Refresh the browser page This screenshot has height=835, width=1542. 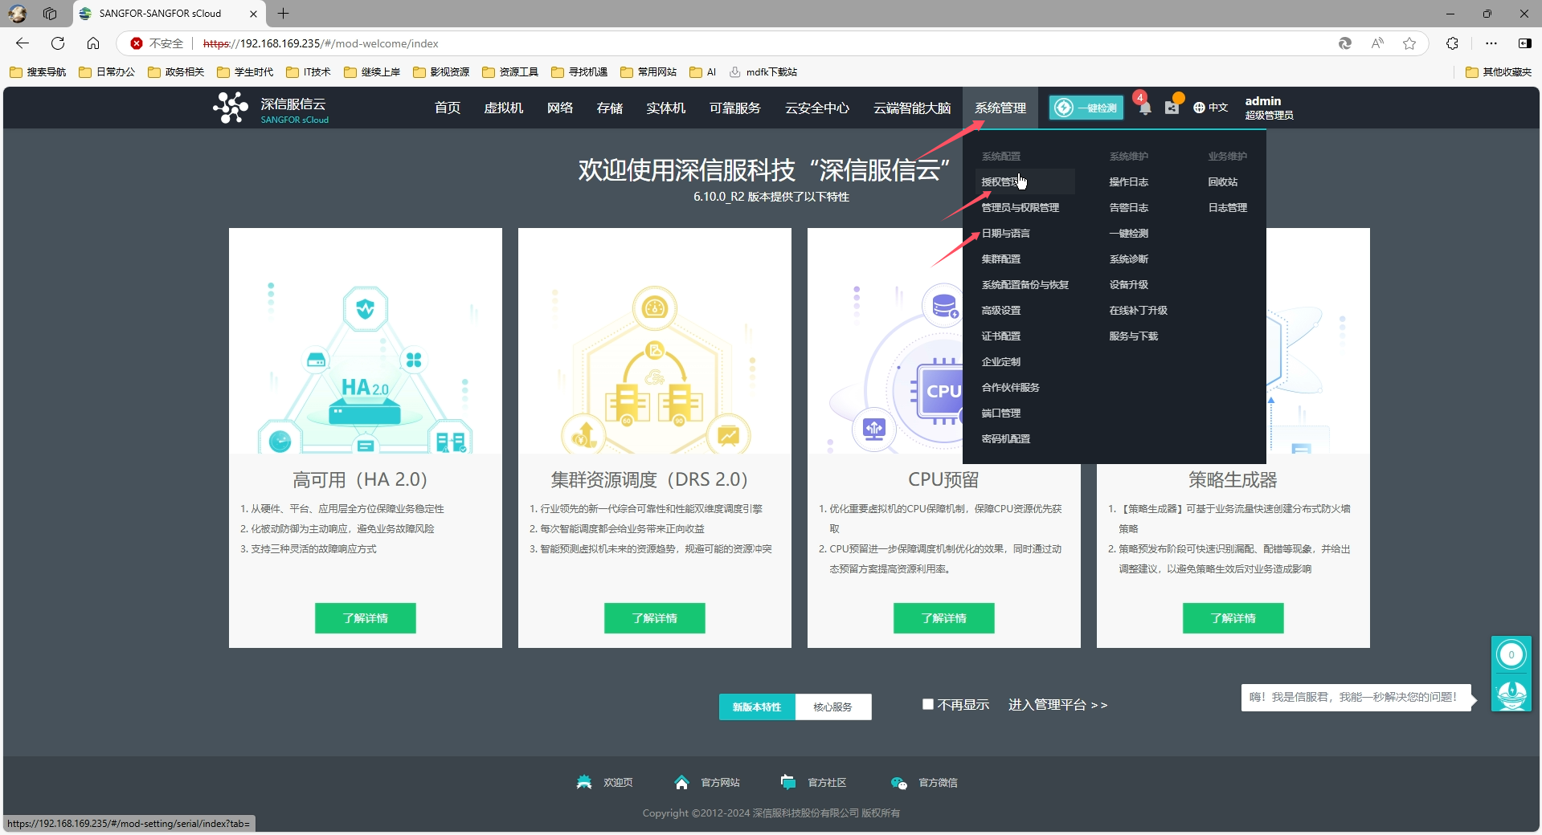[x=58, y=43]
